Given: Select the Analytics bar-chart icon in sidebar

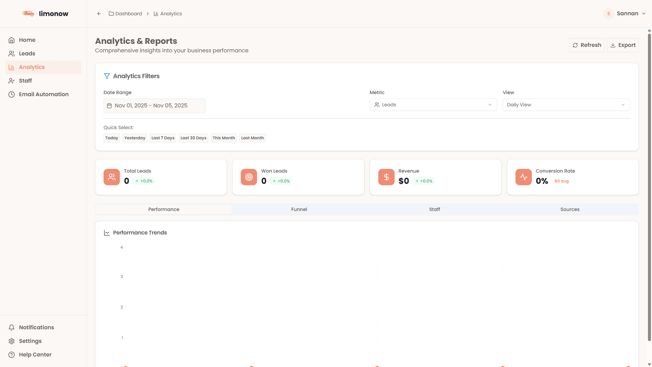Looking at the screenshot, I should 12,67.
